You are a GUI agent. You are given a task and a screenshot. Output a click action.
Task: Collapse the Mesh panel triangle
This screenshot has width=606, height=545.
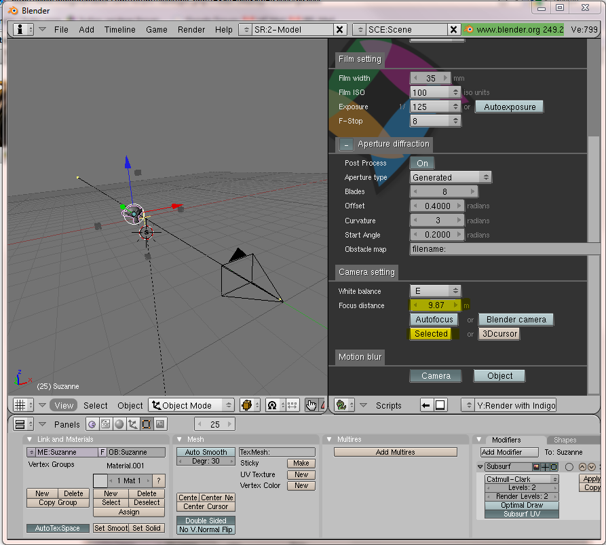[179, 440]
